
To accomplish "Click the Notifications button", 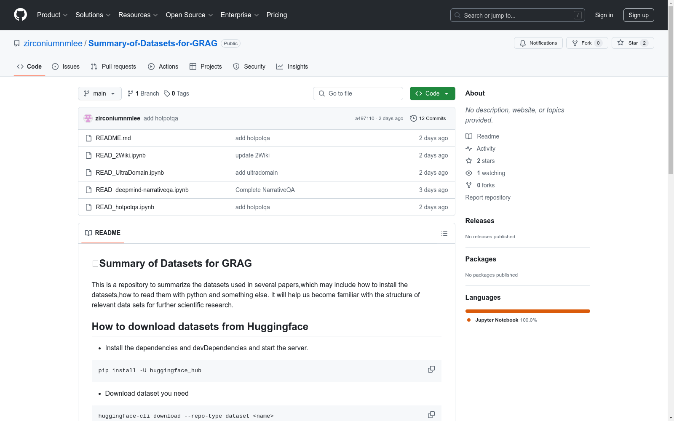I will [538, 43].
